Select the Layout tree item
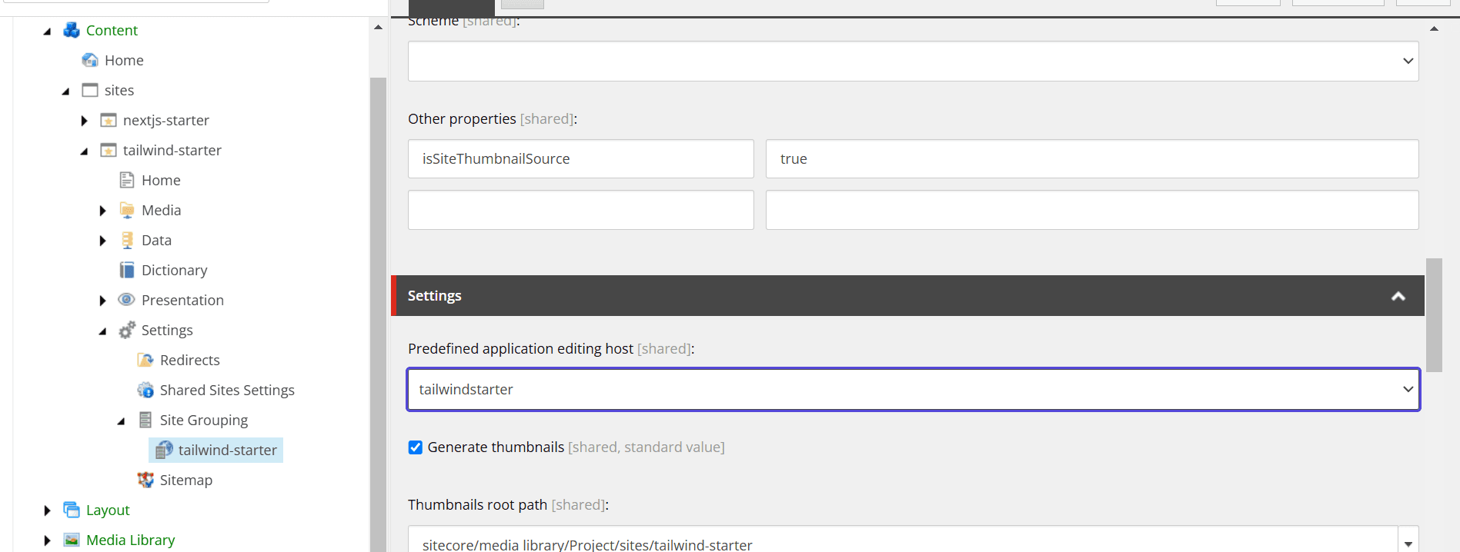This screenshot has height=552, width=1460. pyautogui.click(x=108, y=510)
